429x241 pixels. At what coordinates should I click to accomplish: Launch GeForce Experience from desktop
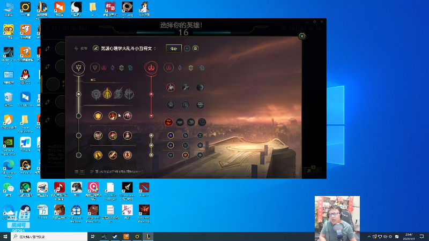(9, 146)
